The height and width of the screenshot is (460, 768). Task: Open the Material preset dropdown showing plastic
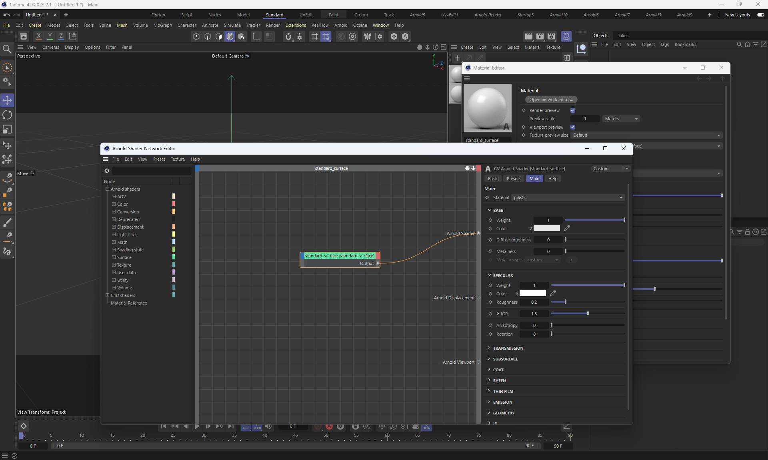[568, 197]
